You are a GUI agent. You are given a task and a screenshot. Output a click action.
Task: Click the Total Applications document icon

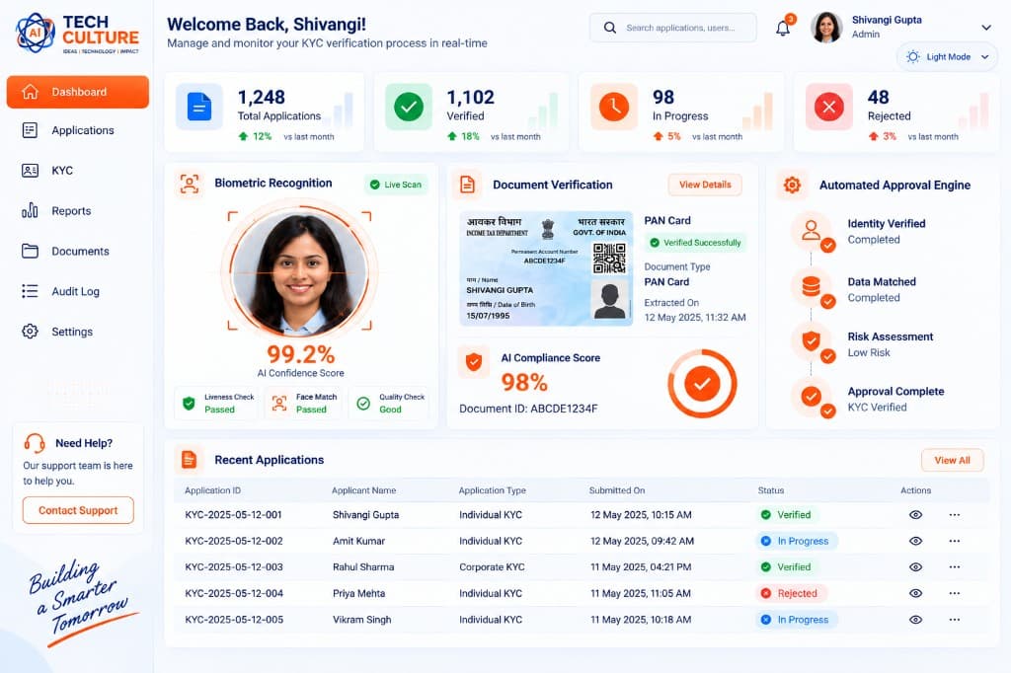[x=199, y=107]
